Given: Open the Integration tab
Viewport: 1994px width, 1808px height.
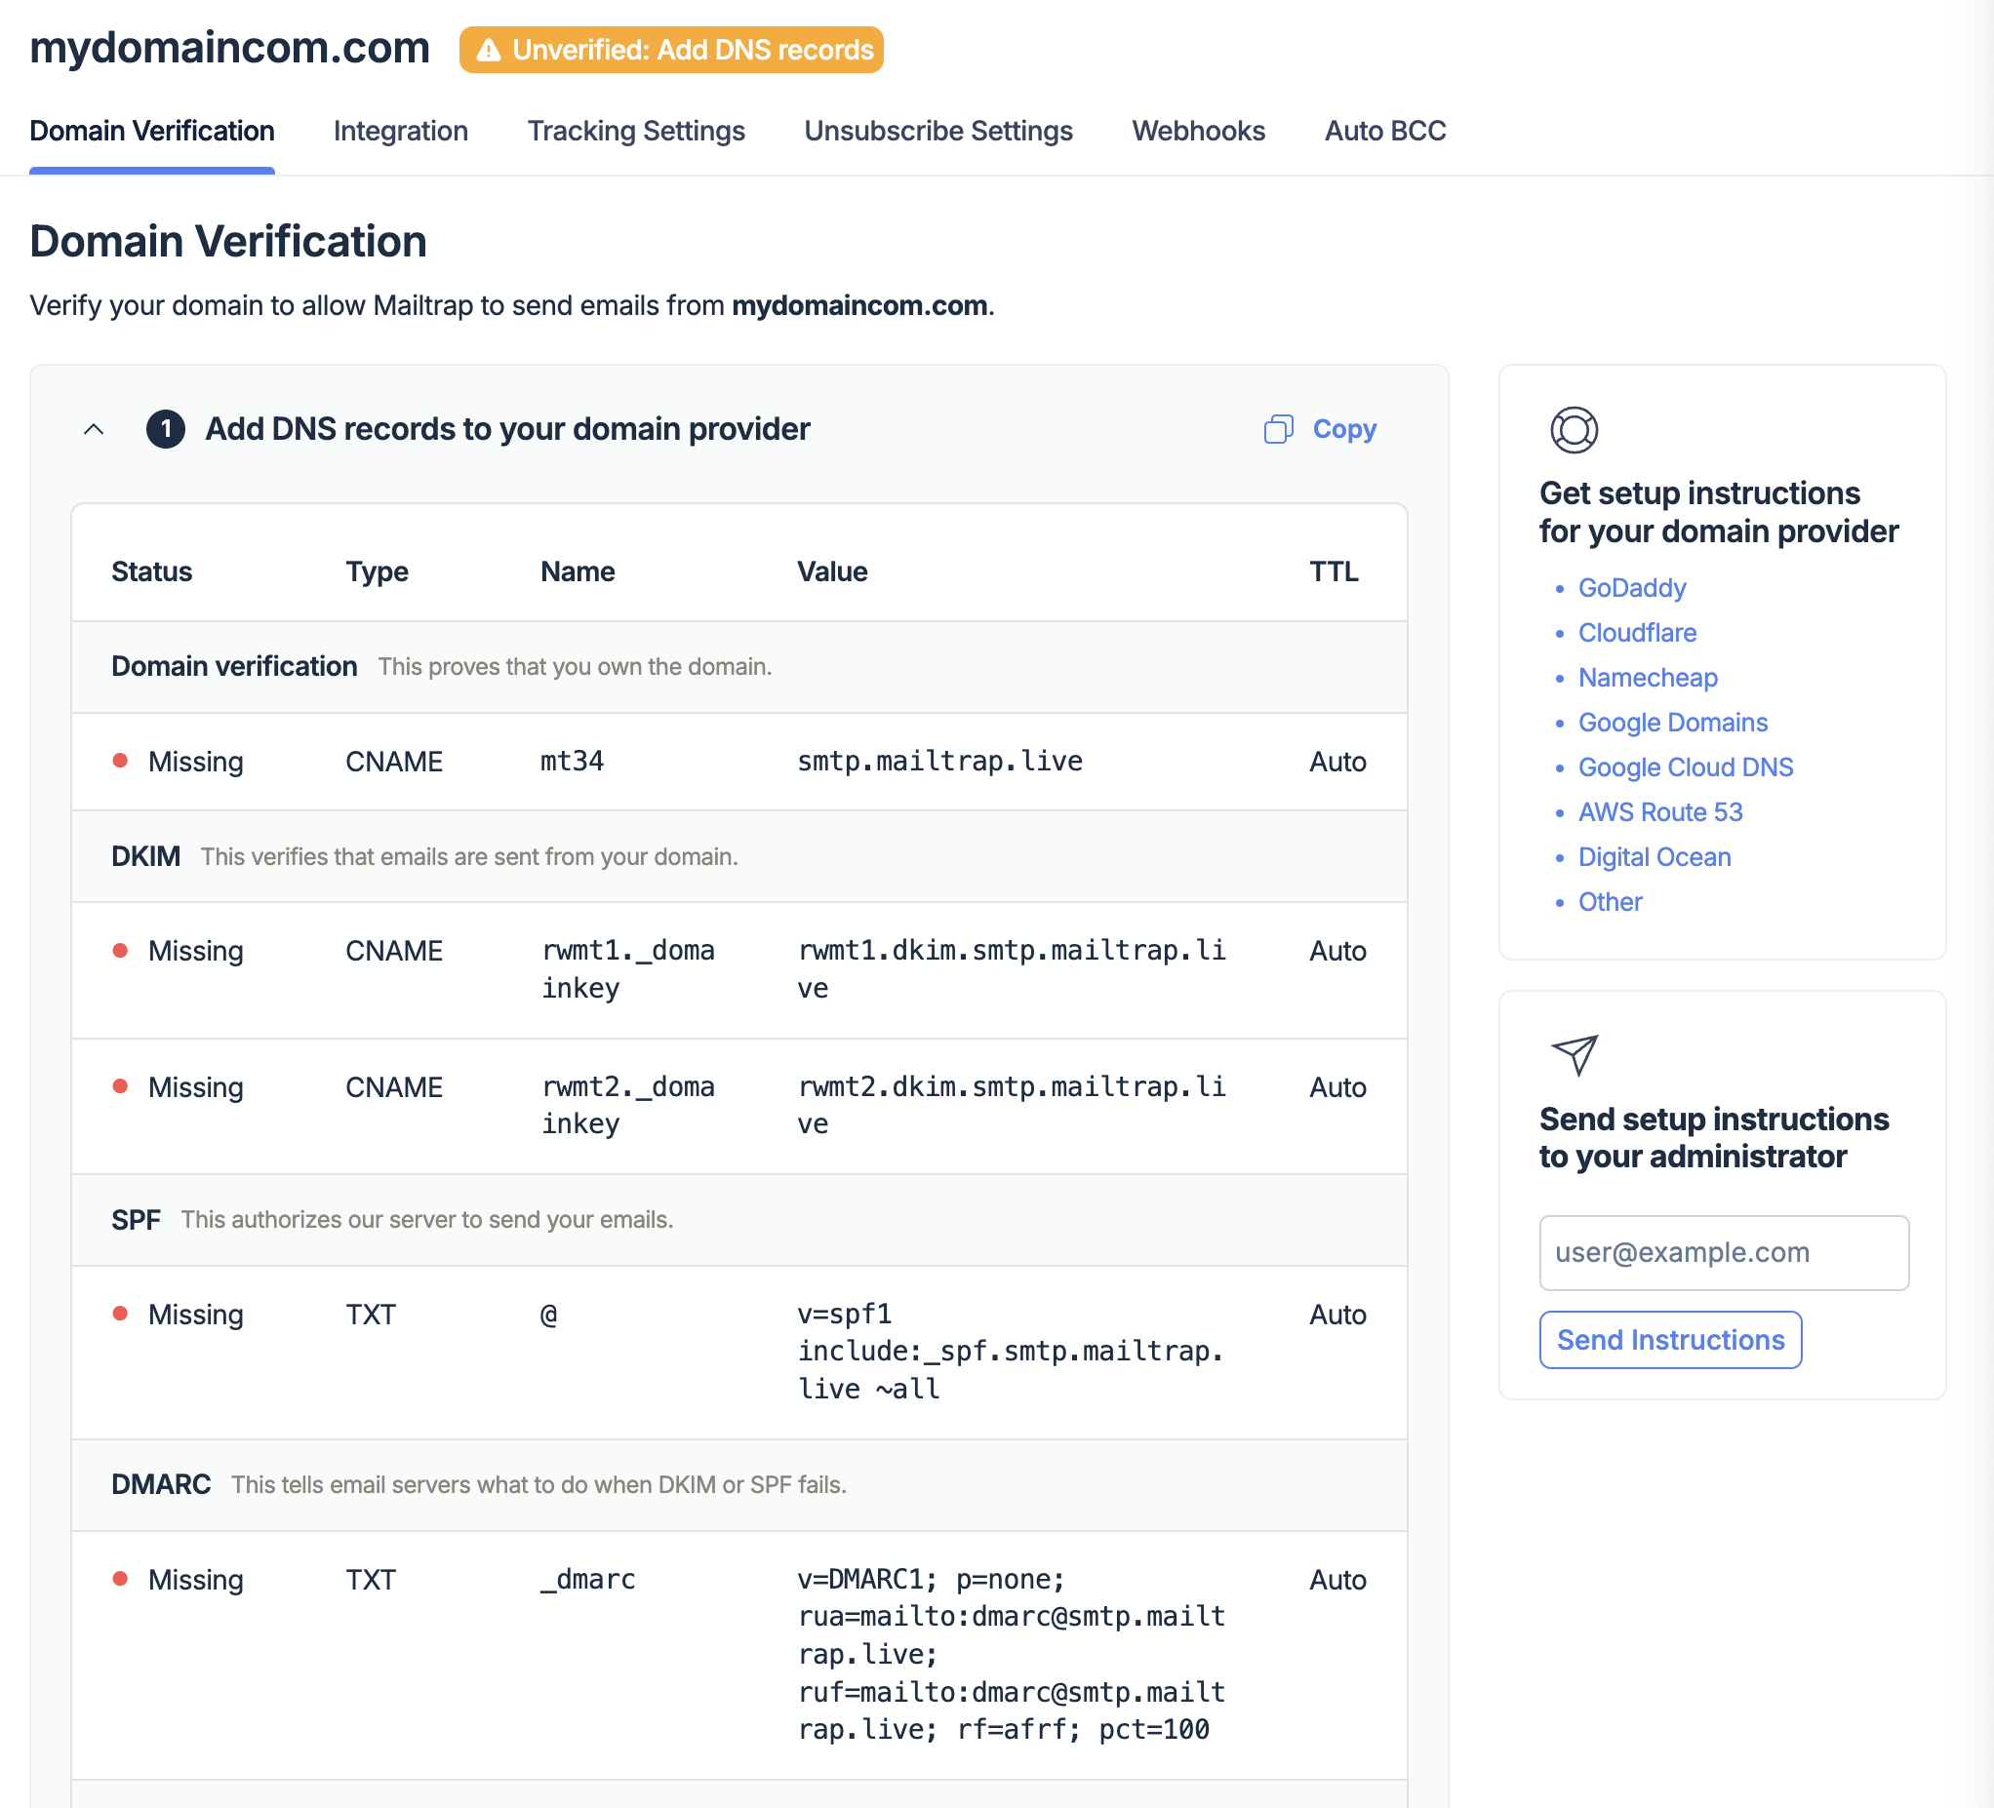Looking at the screenshot, I should tap(400, 129).
